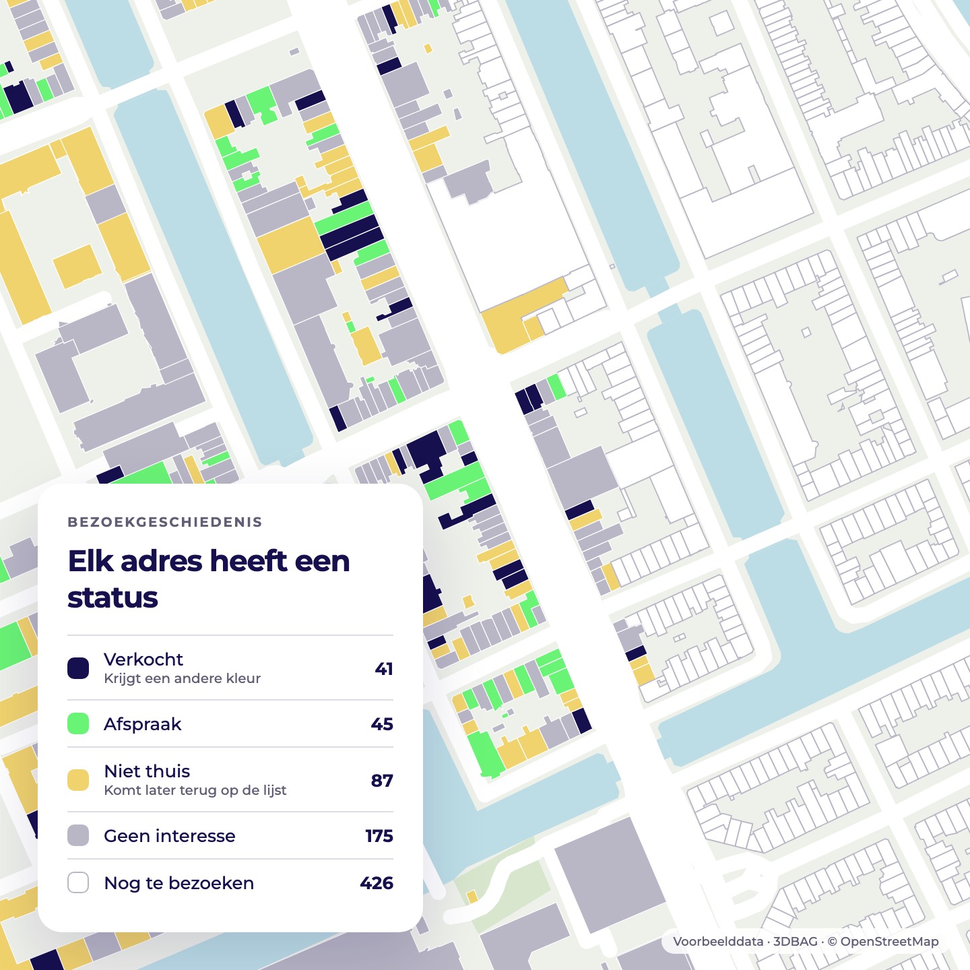Click the Verkocht count 41

384,669
